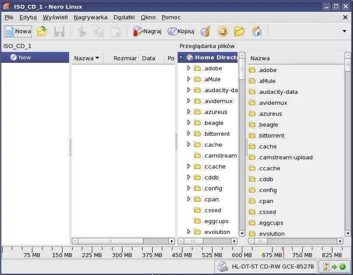Click the scissors cut icon
The image size is (353, 275).
[x=81, y=31]
